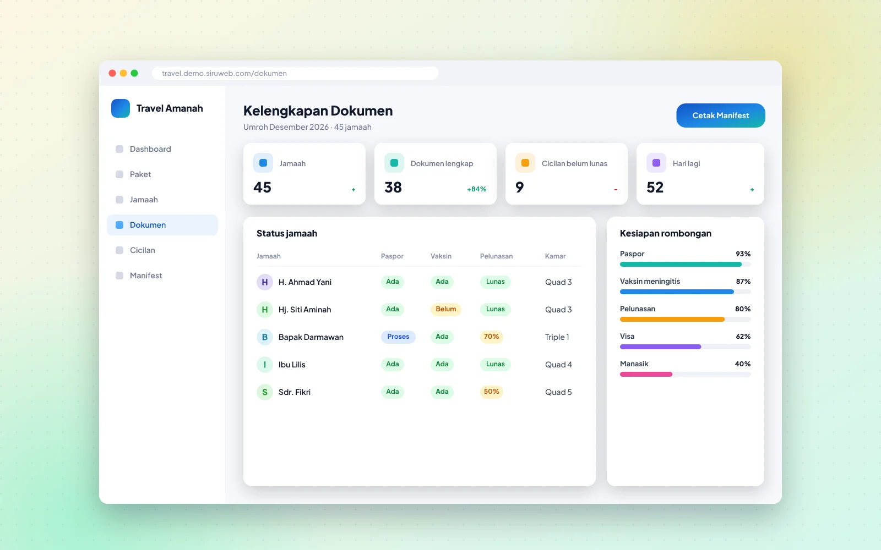Click the 52 value in Hari lagi card
This screenshot has width=881, height=550.
pos(655,188)
